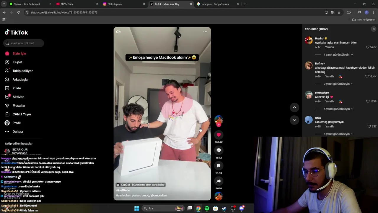Image resolution: width=378 pixels, height=213 pixels.
Task: Open Spotify from the taskbar
Action: (x=207, y=208)
